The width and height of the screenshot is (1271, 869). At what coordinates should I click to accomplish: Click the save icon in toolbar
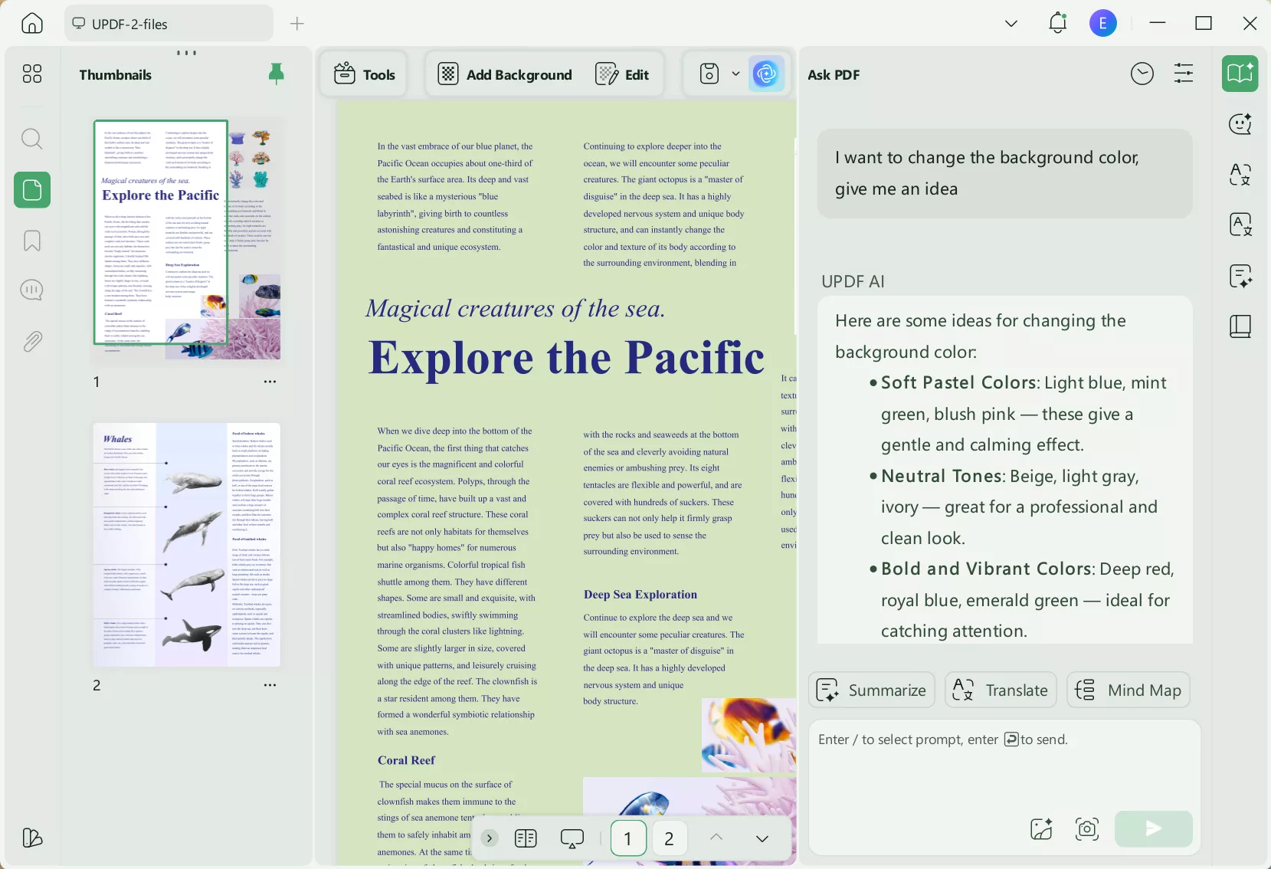pos(709,74)
